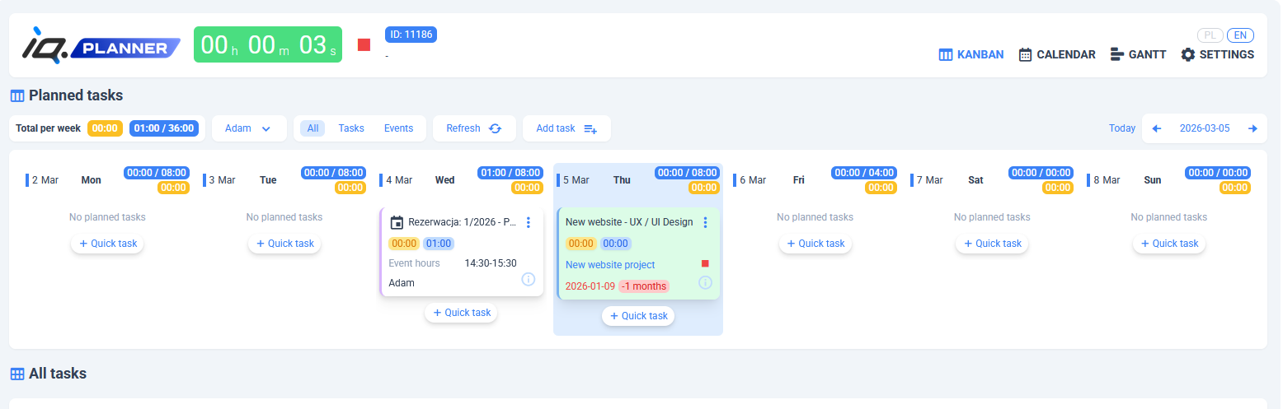Open Add task menu
The width and height of the screenshot is (1283, 409).
pyautogui.click(x=566, y=128)
